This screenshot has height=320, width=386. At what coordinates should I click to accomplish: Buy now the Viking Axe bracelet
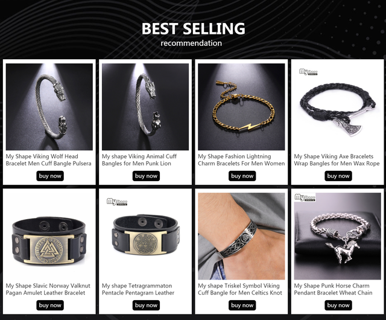338,176
